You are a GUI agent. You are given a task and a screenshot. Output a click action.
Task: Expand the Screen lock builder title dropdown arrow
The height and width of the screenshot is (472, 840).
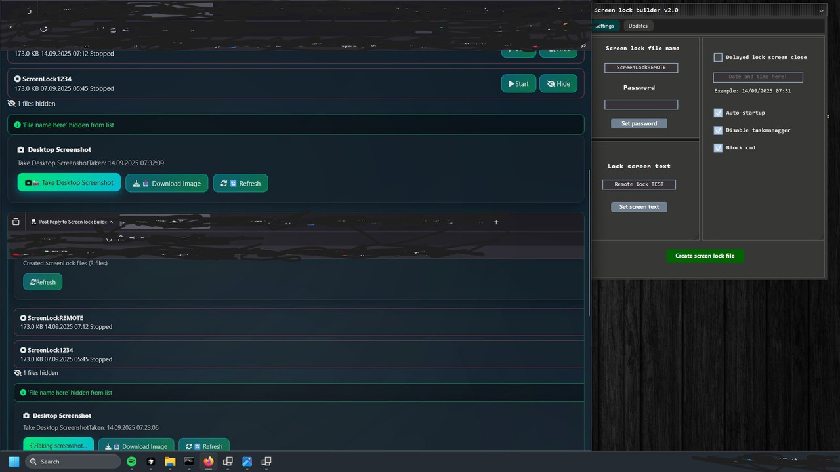(821, 10)
